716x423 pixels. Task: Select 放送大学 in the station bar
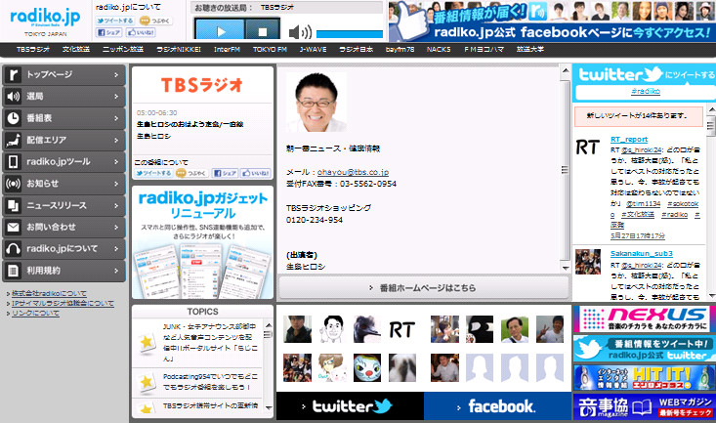pyautogui.click(x=530, y=50)
